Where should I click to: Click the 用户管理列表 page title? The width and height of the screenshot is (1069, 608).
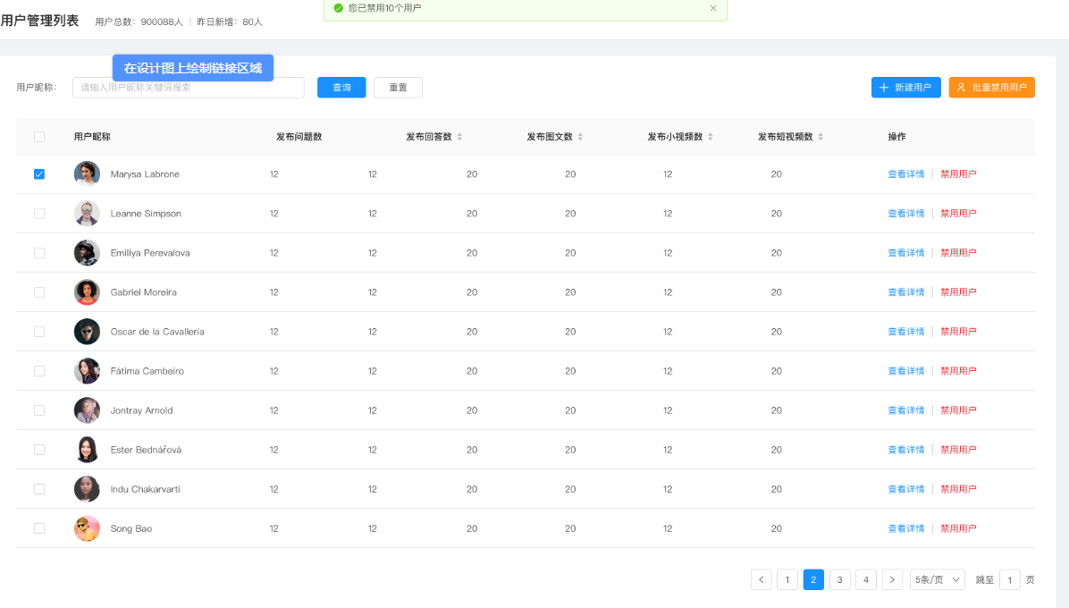39,21
